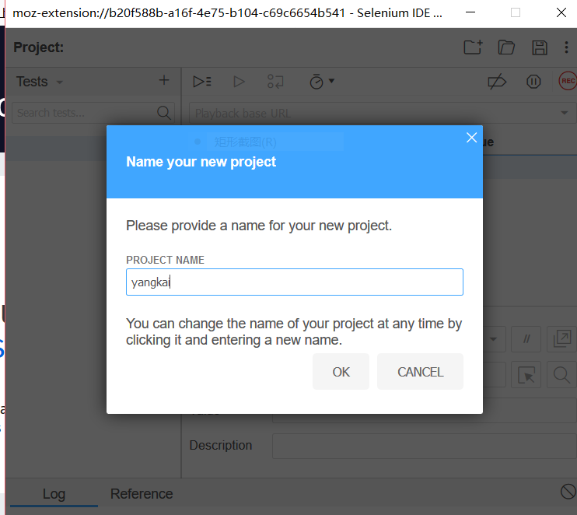Run all tests in suite
577x515 pixels.
202,82
